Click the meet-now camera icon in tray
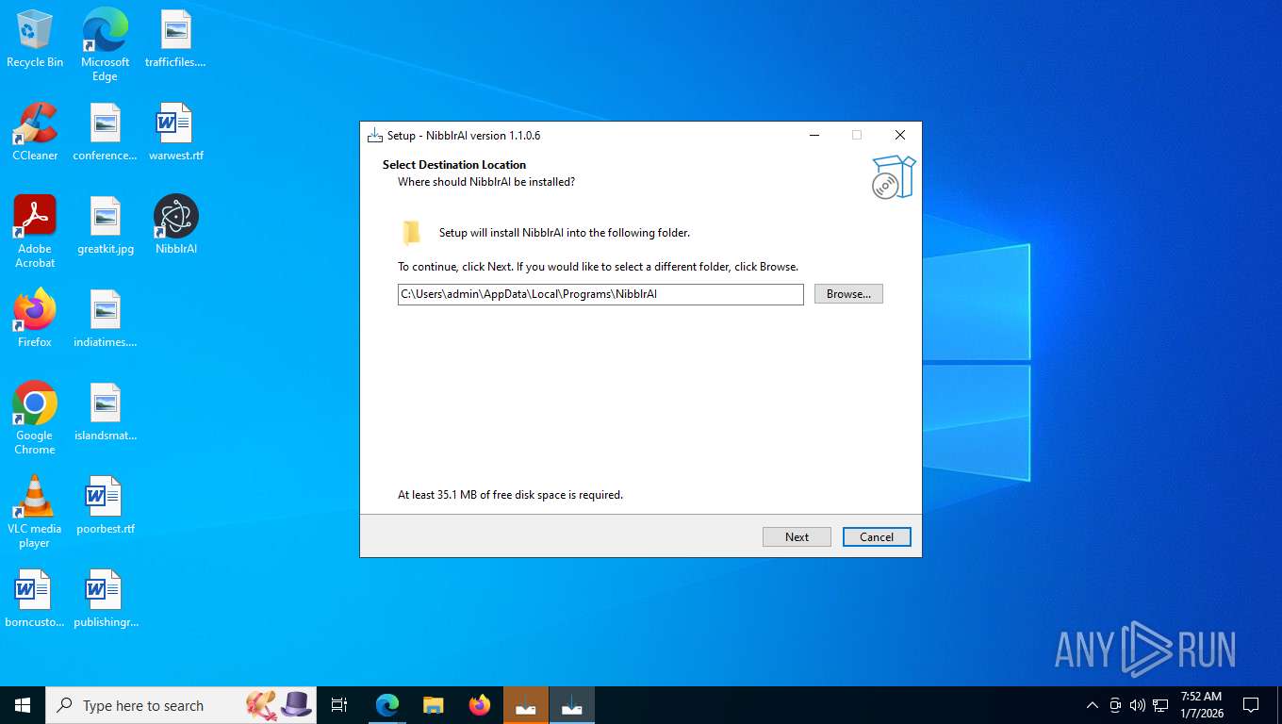The height and width of the screenshot is (724, 1282). (1115, 705)
